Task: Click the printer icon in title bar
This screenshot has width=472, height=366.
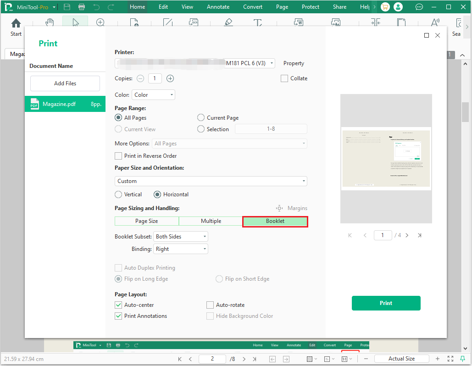Action: click(82, 7)
